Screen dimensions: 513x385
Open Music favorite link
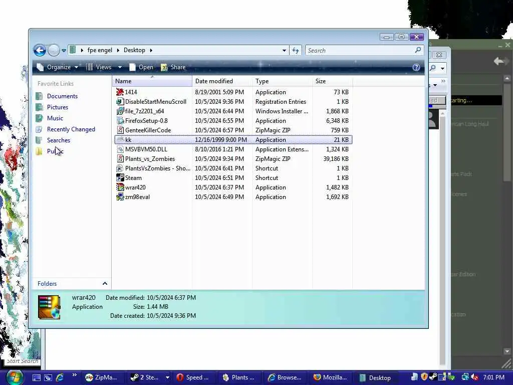click(x=55, y=118)
